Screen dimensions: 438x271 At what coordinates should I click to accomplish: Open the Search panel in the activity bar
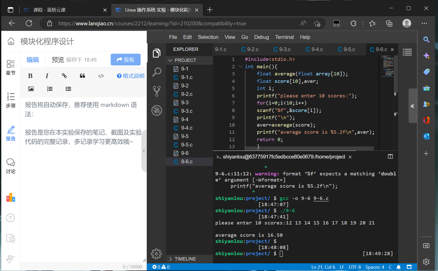click(x=156, y=72)
